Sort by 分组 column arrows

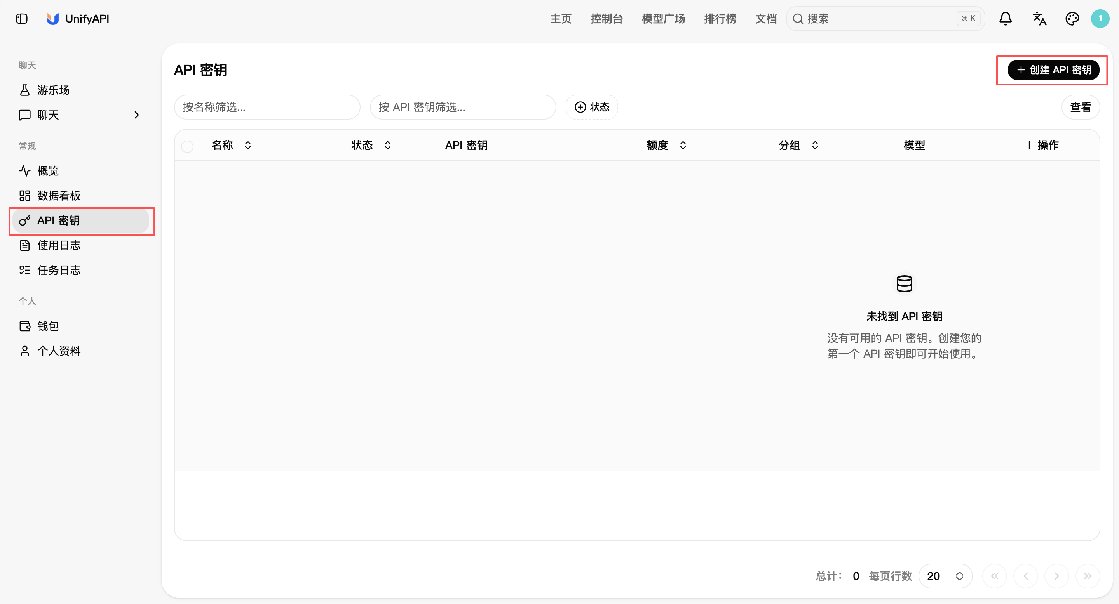(x=815, y=145)
